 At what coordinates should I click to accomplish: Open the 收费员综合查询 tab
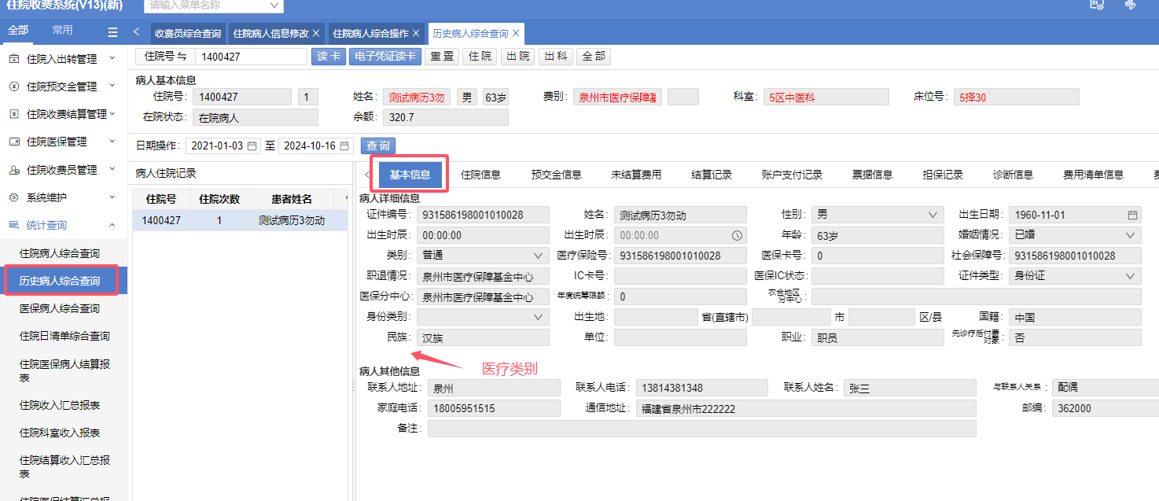(x=188, y=33)
